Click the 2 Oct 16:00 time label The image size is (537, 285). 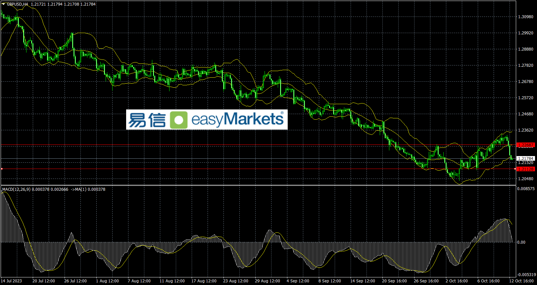[x=457, y=281]
